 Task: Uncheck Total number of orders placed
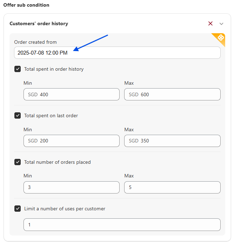[18, 162]
